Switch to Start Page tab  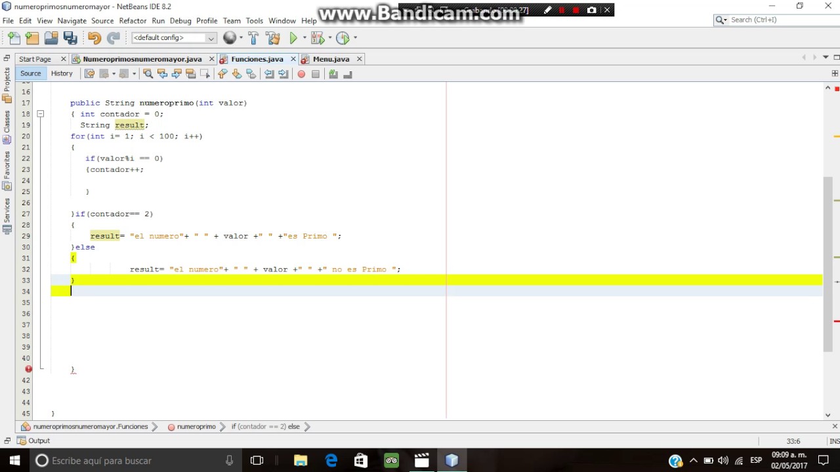(35, 59)
